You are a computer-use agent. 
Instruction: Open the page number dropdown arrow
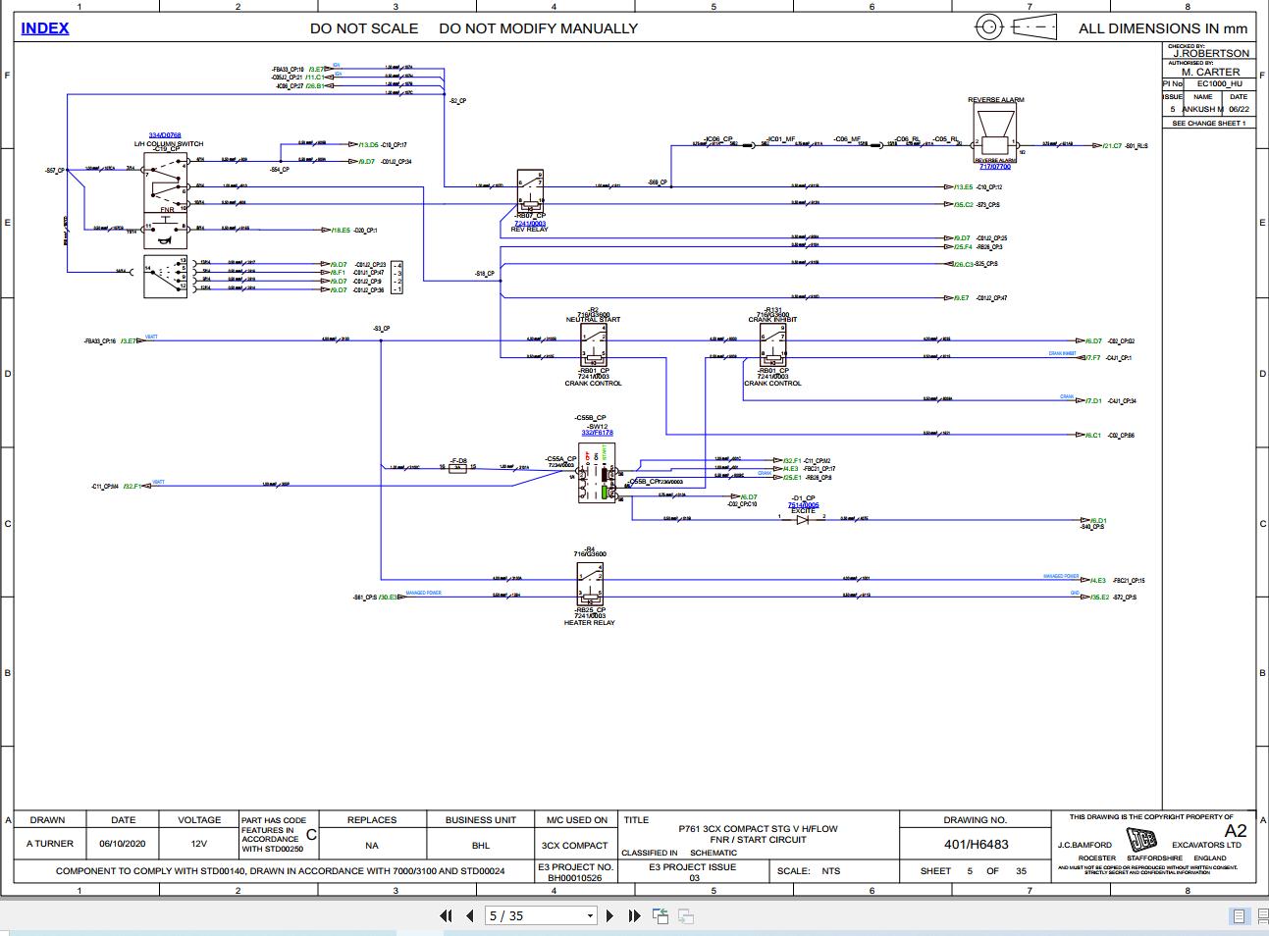[590, 916]
